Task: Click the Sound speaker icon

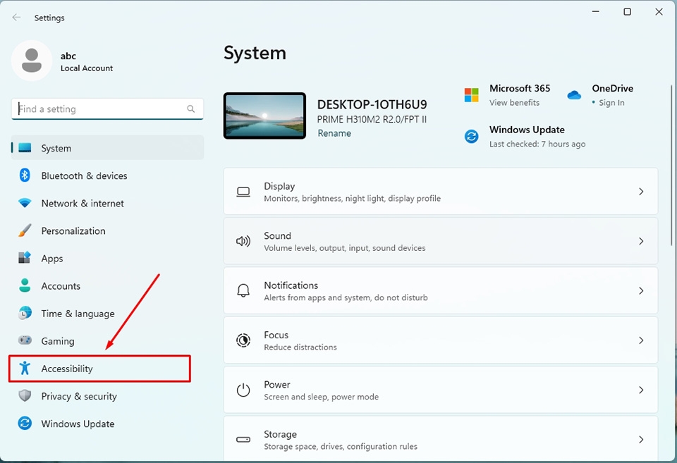Action: click(x=243, y=240)
